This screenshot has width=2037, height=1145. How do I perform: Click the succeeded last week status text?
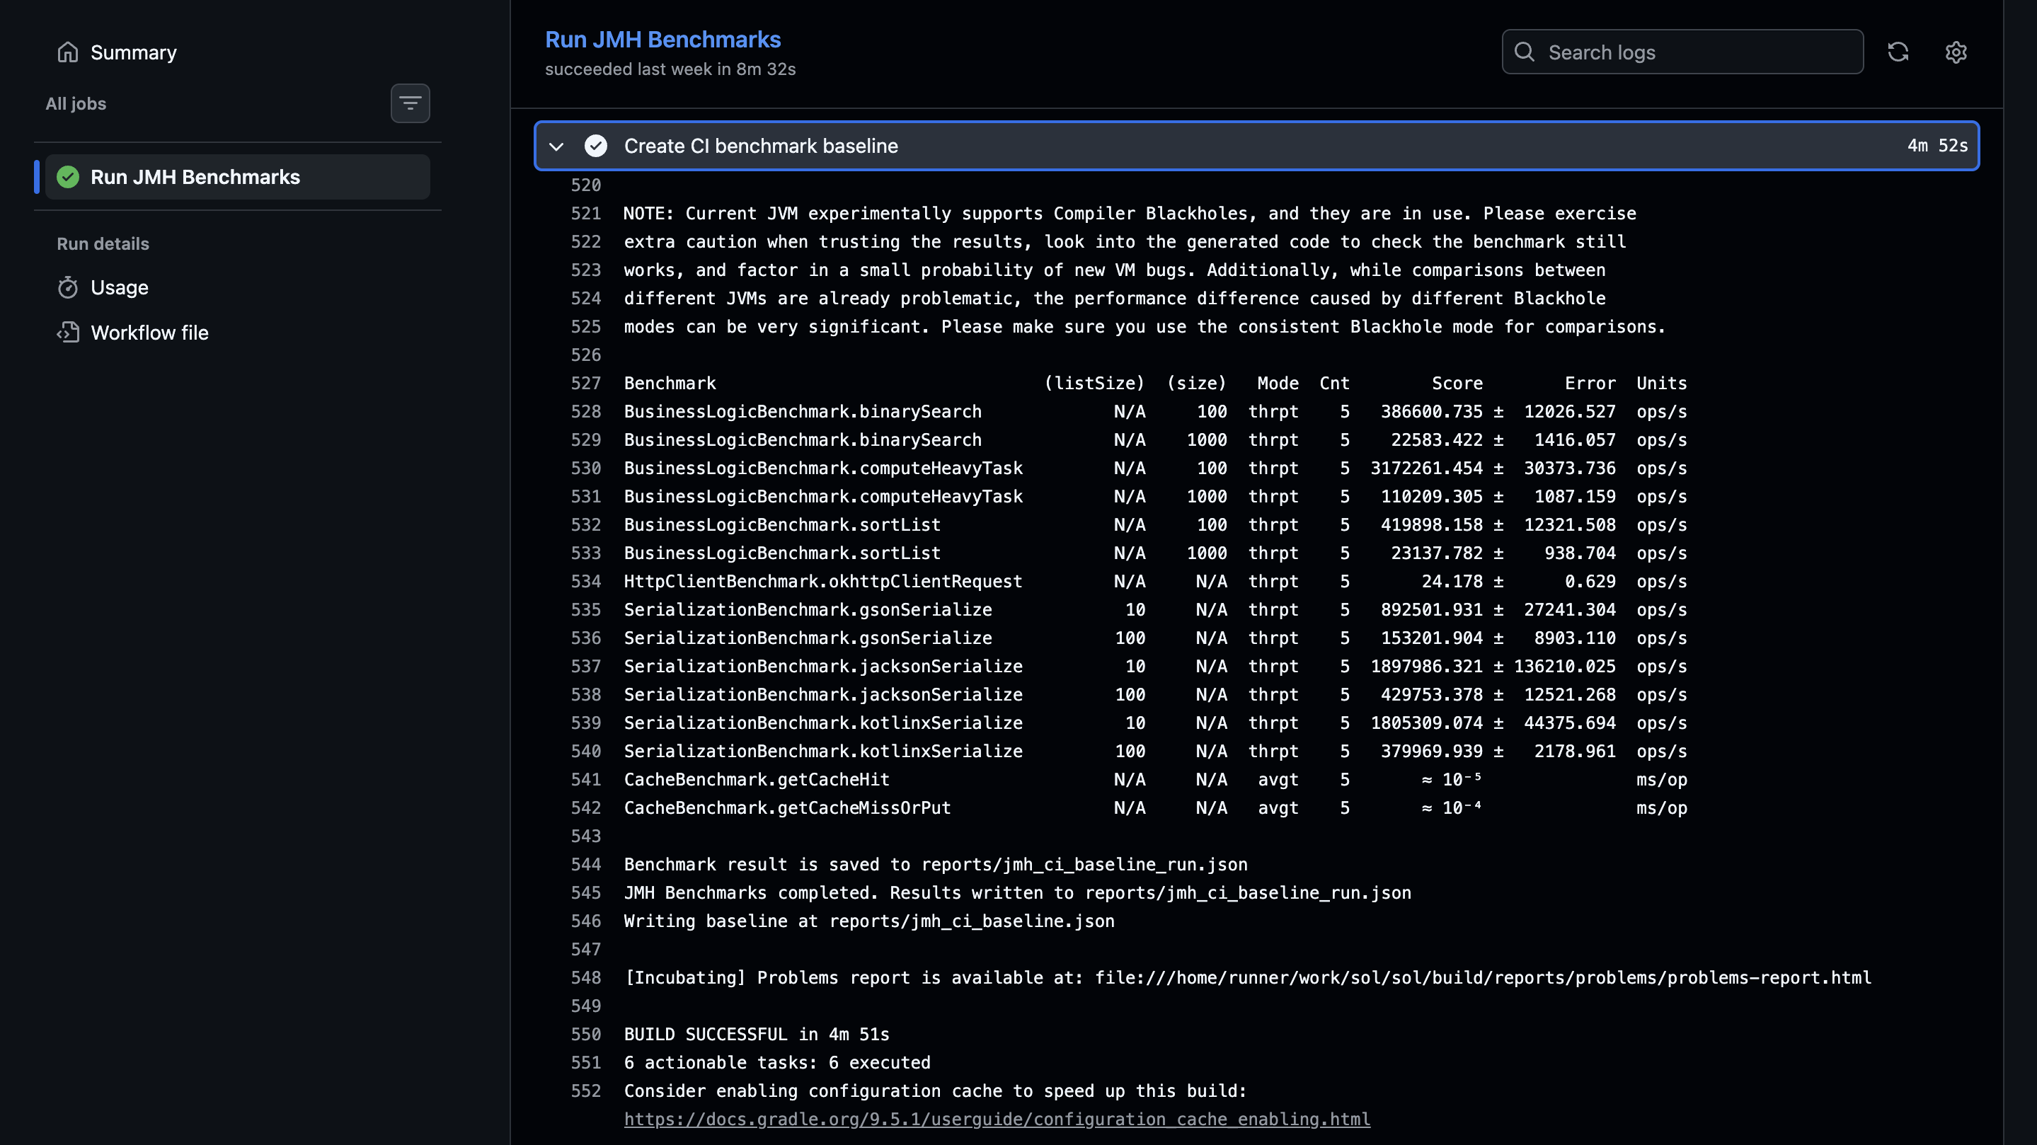670,69
